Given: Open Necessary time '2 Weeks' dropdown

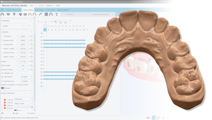Looking at the screenshot, I should pyautogui.click(x=26, y=81).
